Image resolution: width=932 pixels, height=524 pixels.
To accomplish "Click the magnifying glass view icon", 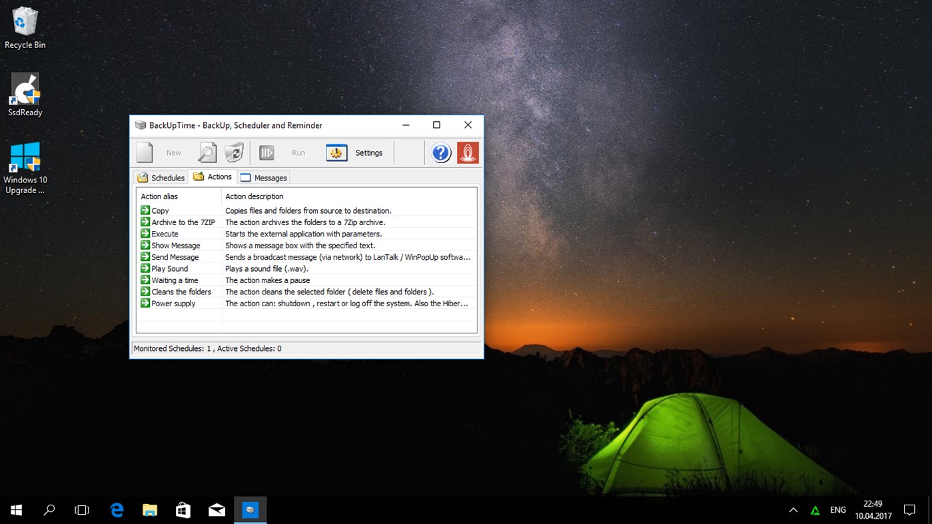I will 207,152.
